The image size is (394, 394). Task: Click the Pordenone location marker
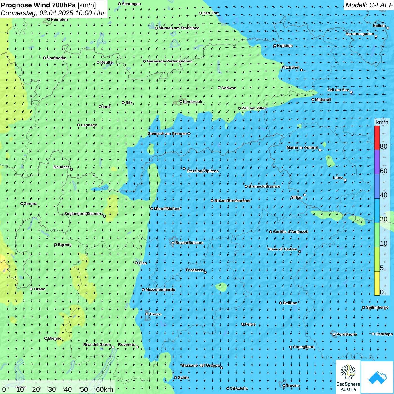[x=334, y=334]
